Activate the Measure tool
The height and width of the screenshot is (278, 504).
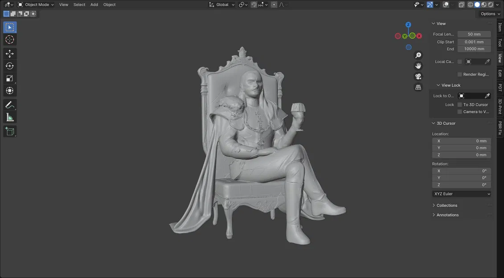click(x=9, y=117)
